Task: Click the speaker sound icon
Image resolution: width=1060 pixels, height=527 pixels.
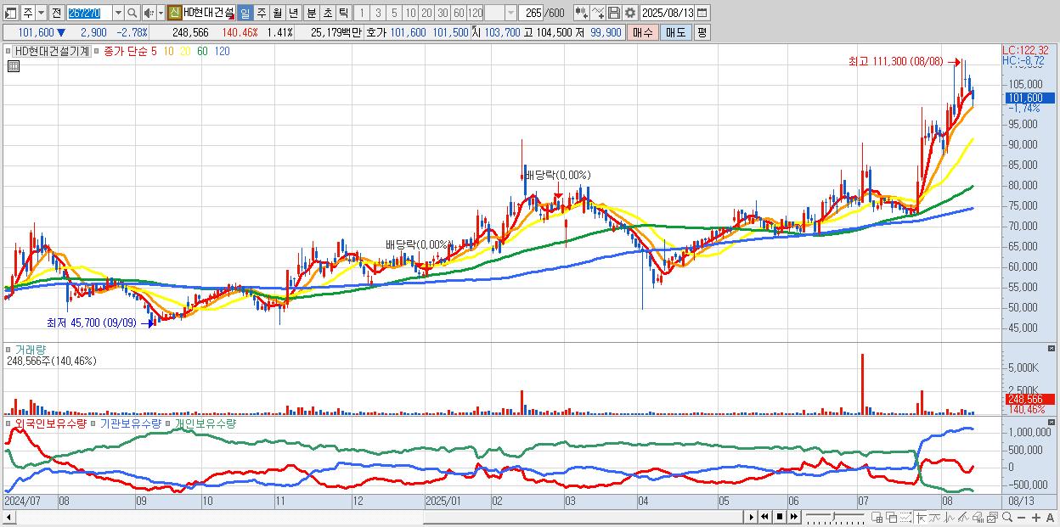Action: click(149, 13)
